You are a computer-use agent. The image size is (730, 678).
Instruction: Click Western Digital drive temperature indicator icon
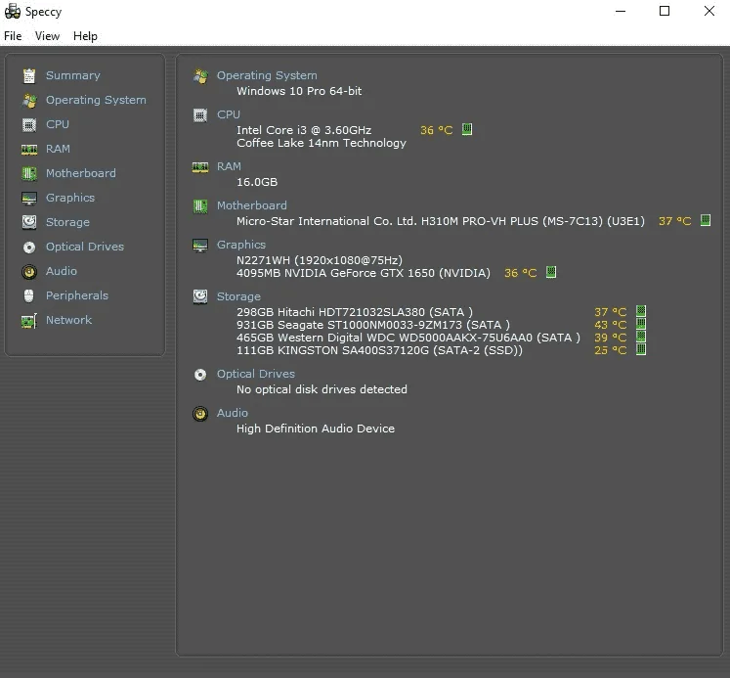[x=641, y=337]
